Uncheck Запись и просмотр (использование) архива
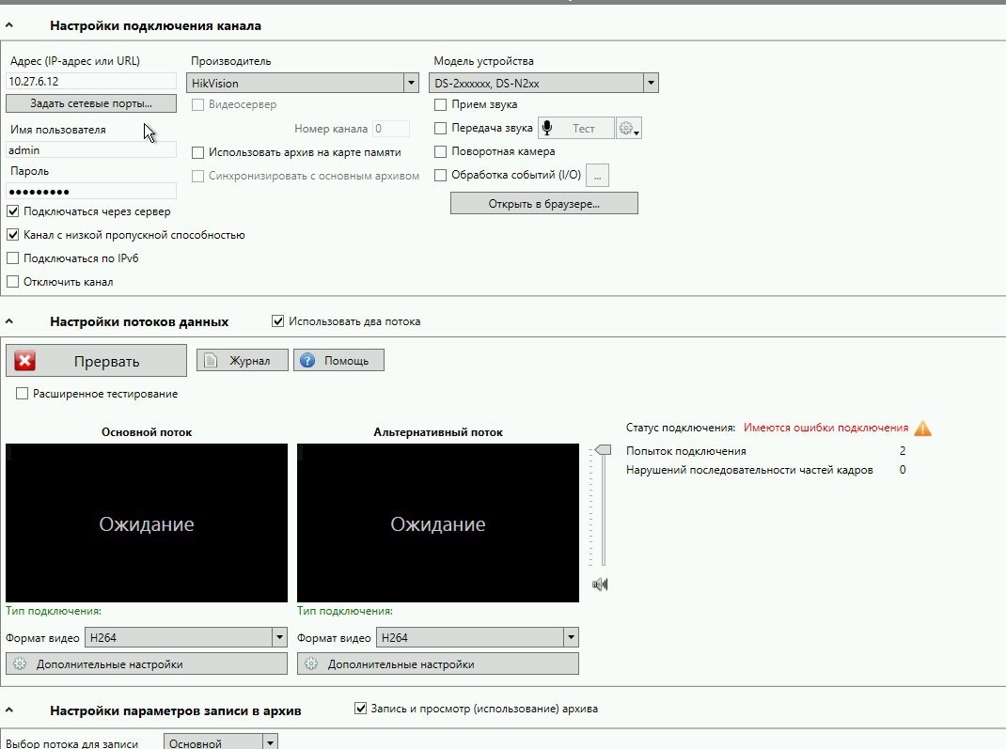This screenshot has height=749, width=1006. (361, 709)
